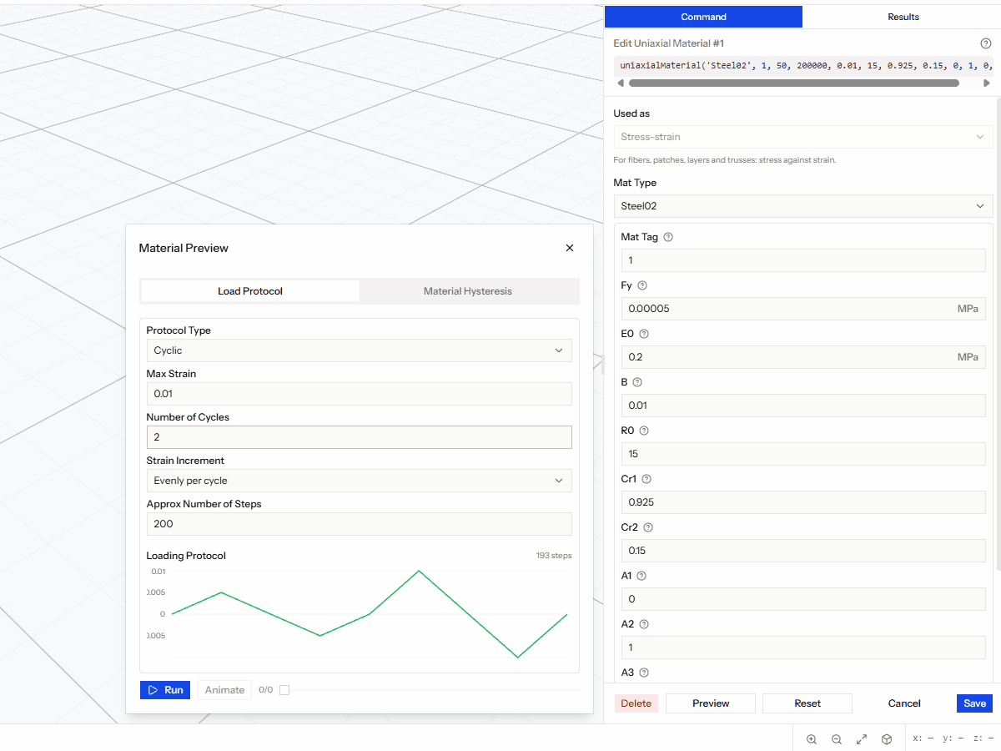The width and height of the screenshot is (1001, 751).
Task: Open the 3D cube view options
Action: pos(888,739)
